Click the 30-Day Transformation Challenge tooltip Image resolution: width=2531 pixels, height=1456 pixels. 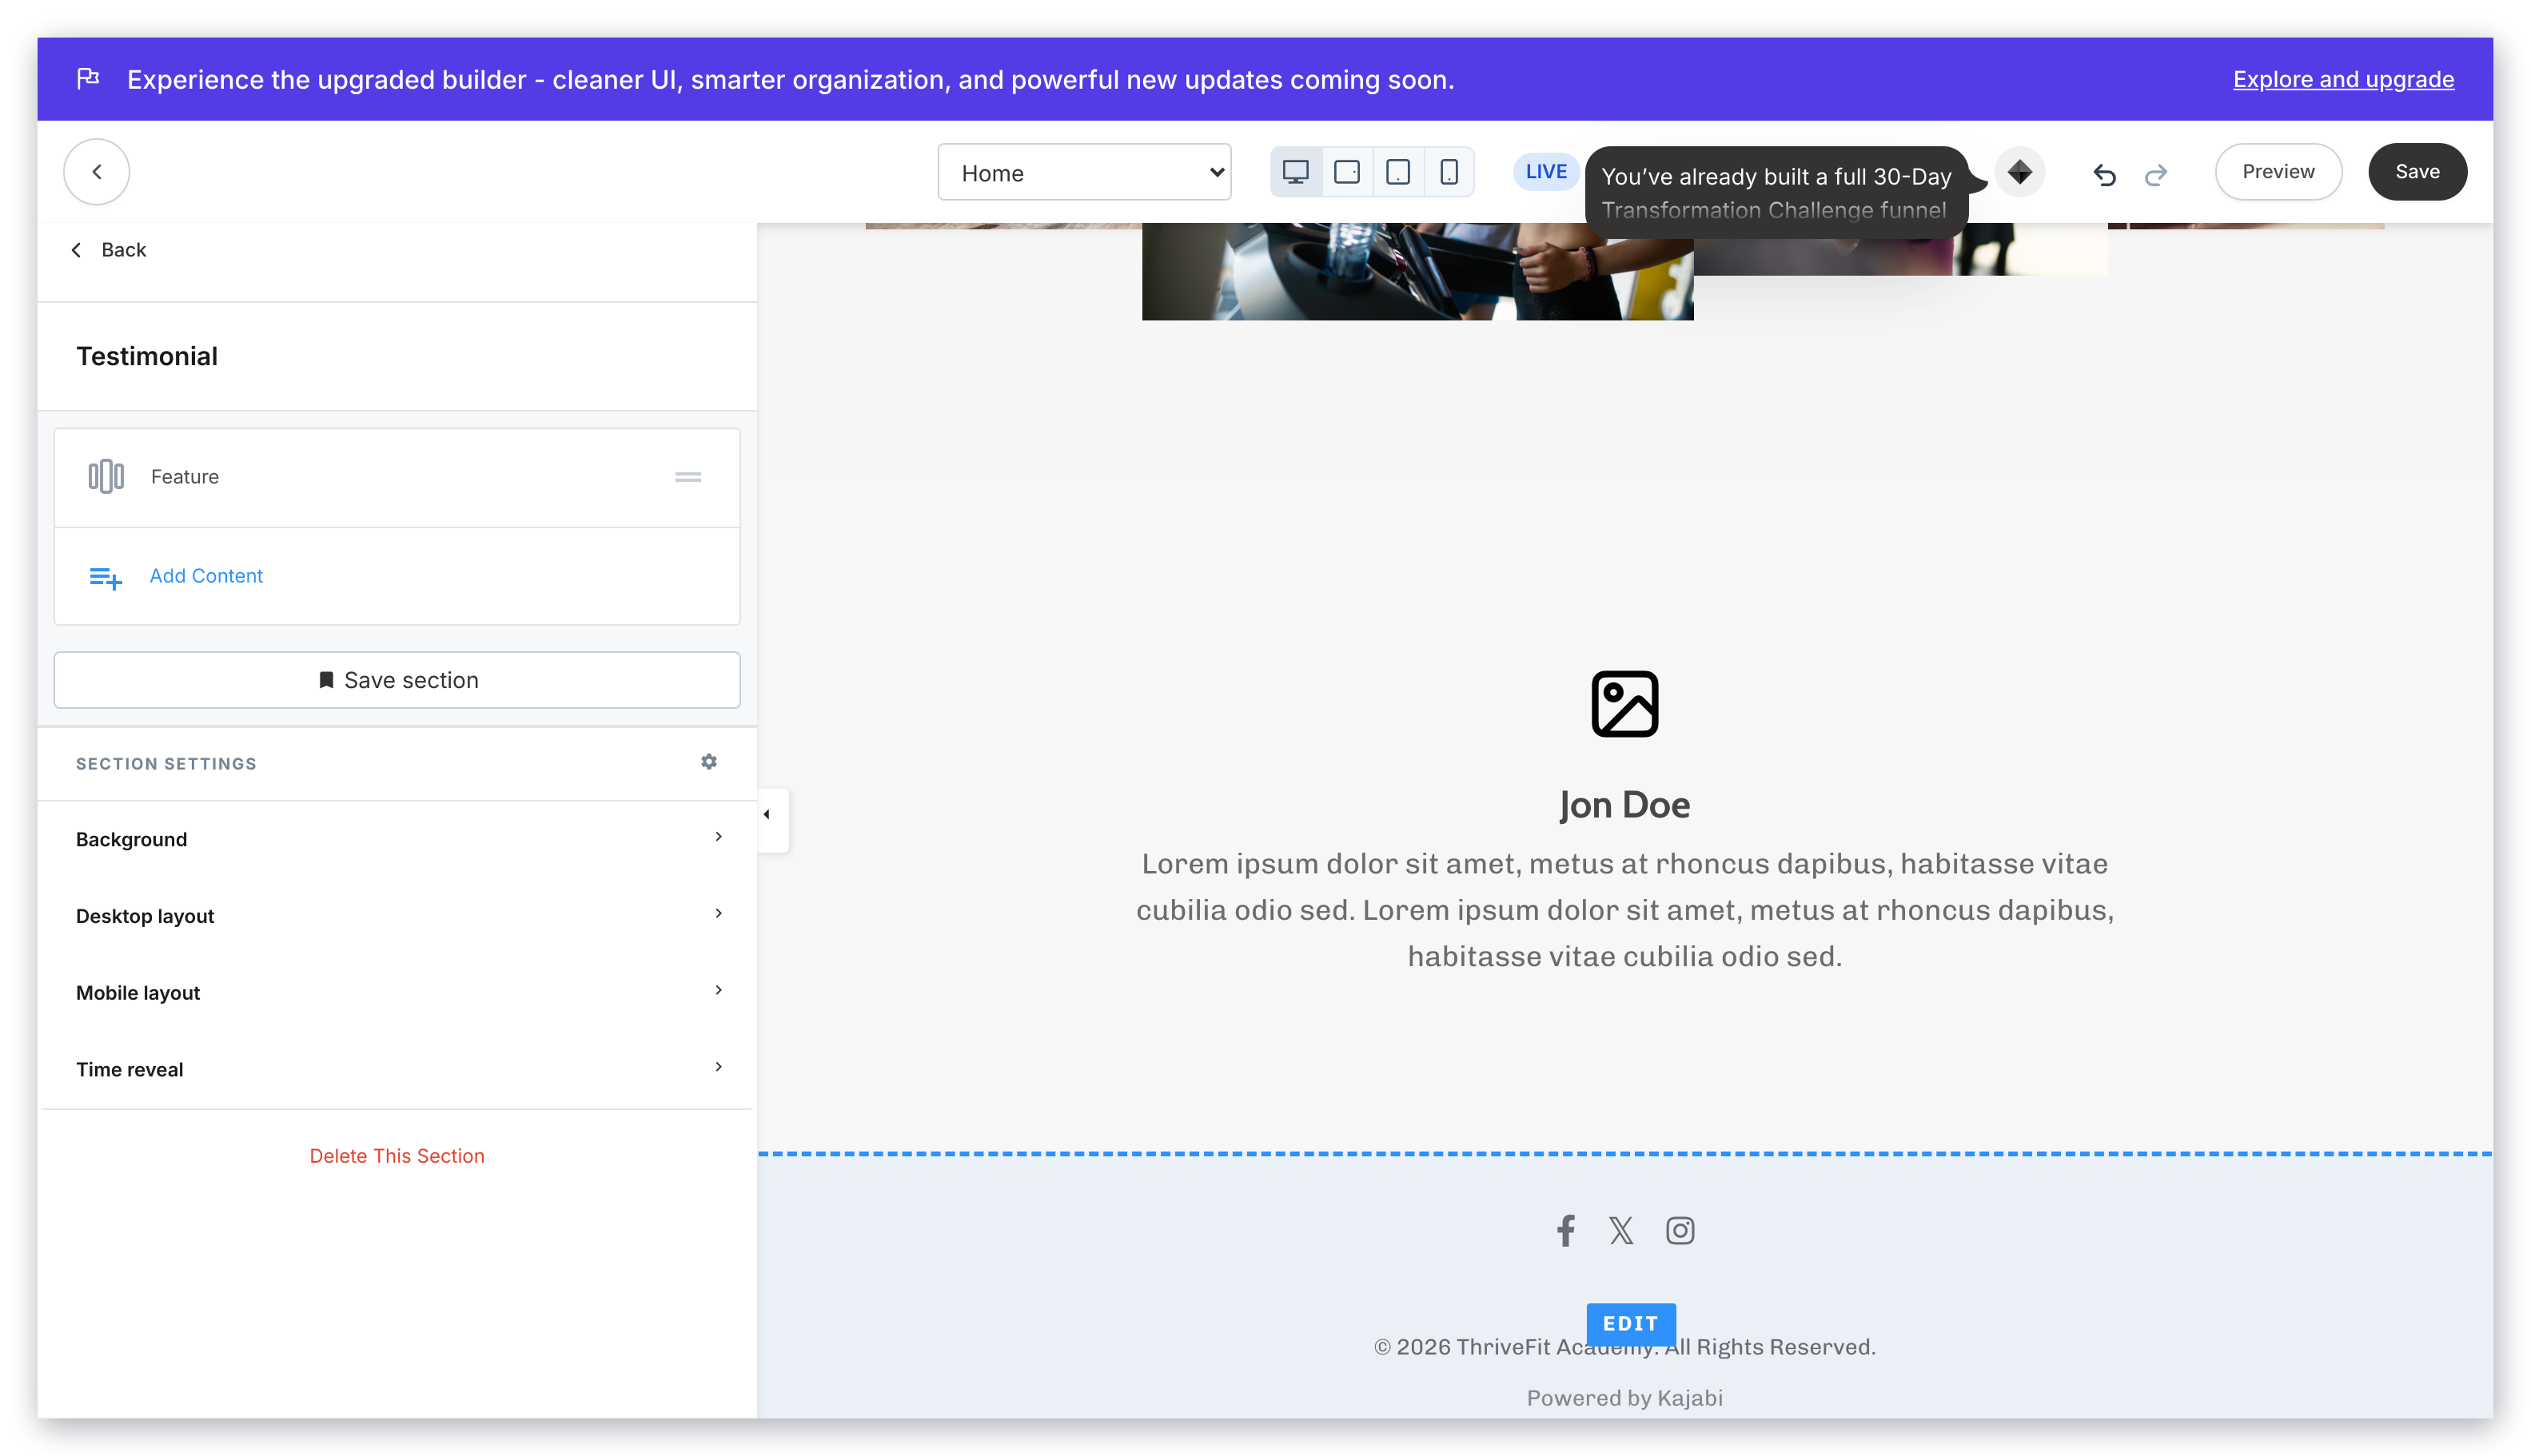pos(1776,192)
